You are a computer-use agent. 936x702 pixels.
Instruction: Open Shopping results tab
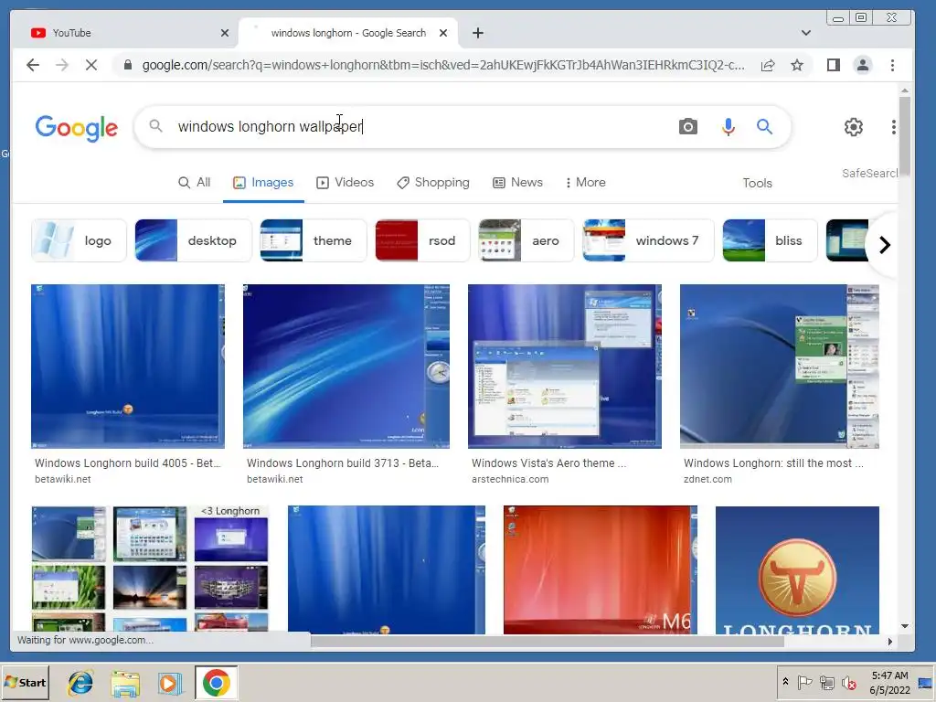point(433,183)
